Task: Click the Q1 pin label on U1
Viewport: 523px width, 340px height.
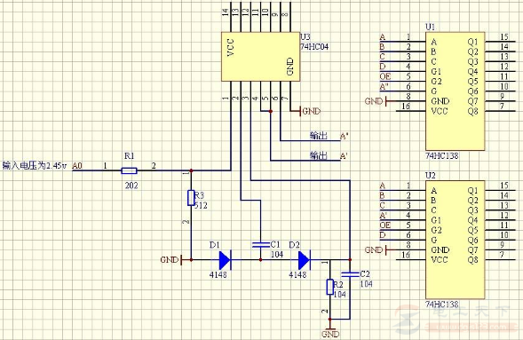Action: pyautogui.click(x=472, y=42)
